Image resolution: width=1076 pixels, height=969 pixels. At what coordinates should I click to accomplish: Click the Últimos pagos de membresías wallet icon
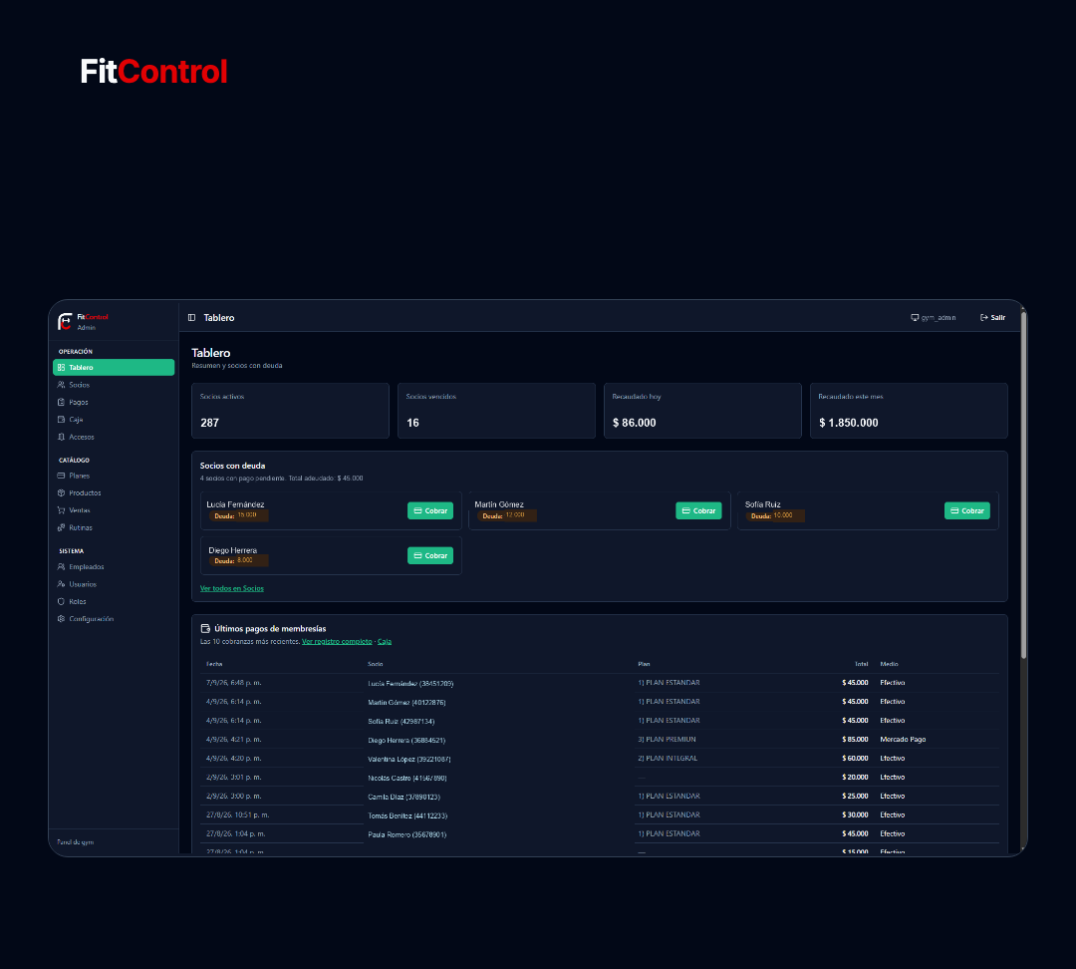pyautogui.click(x=205, y=628)
